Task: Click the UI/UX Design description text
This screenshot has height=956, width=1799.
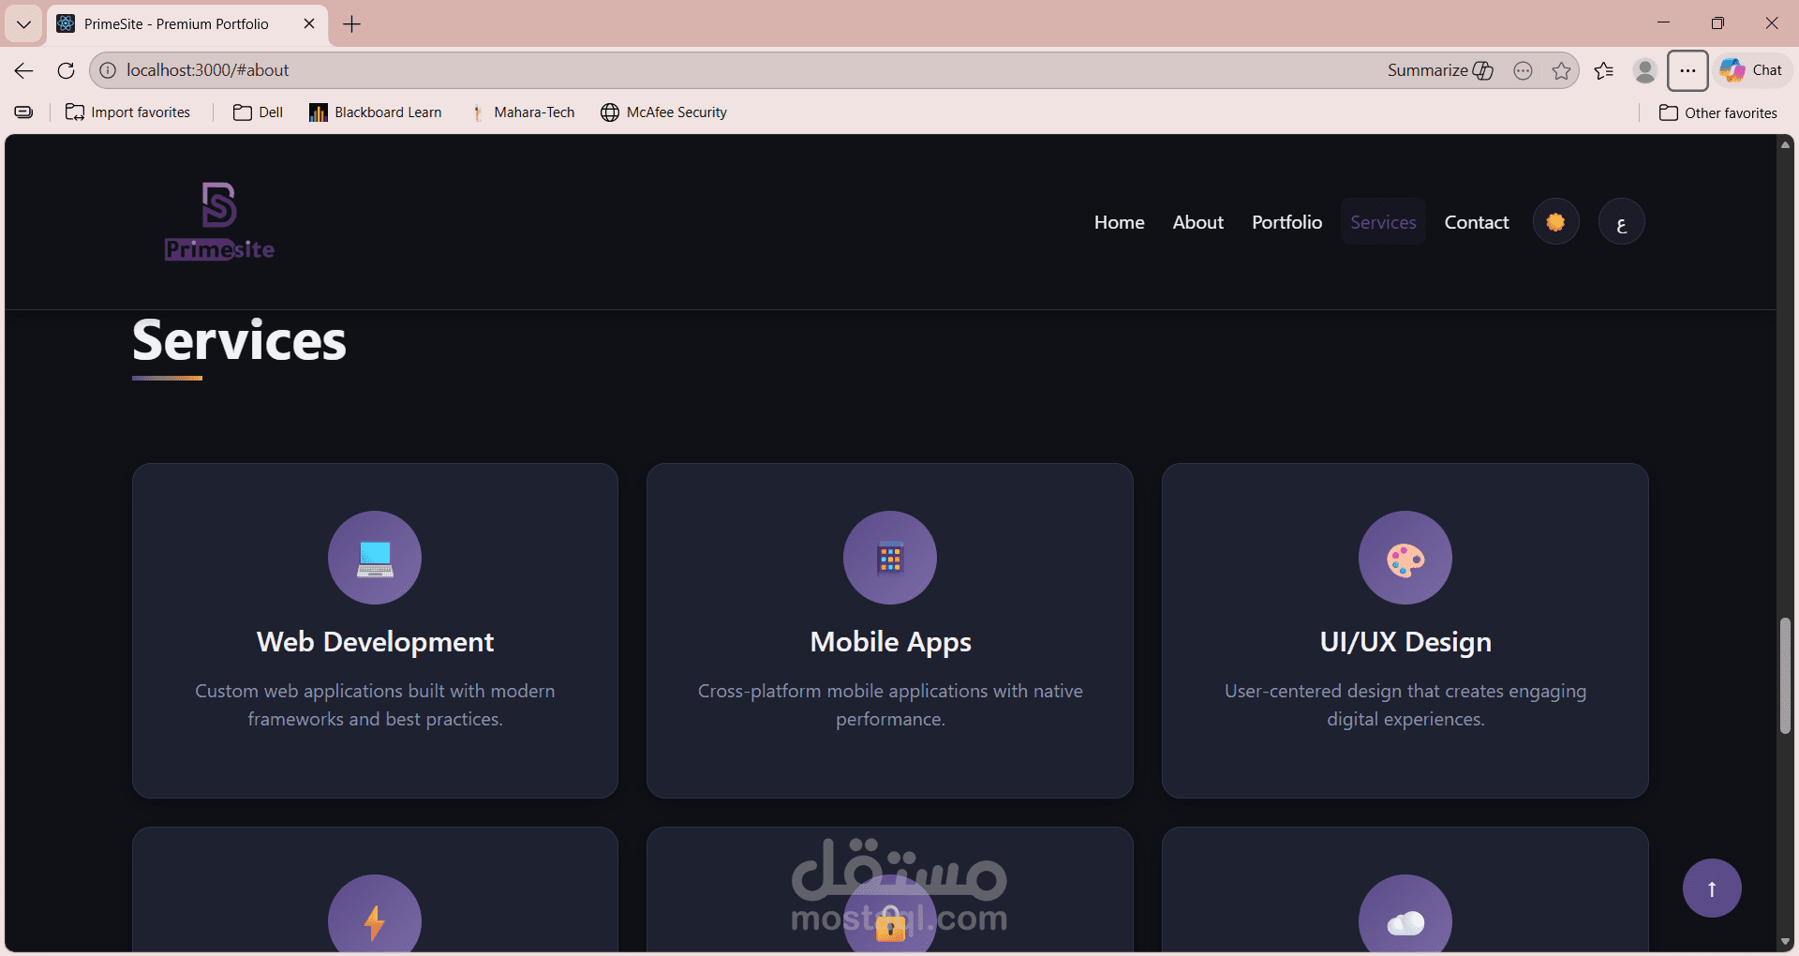Action: point(1405,705)
